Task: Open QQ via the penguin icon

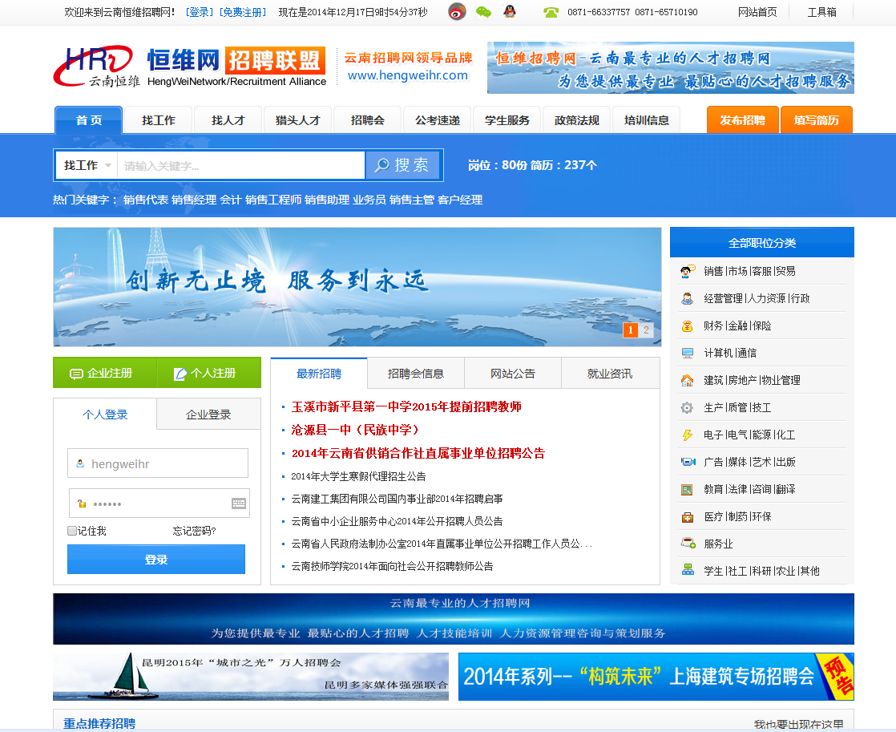Action: pyautogui.click(x=508, y=11)
